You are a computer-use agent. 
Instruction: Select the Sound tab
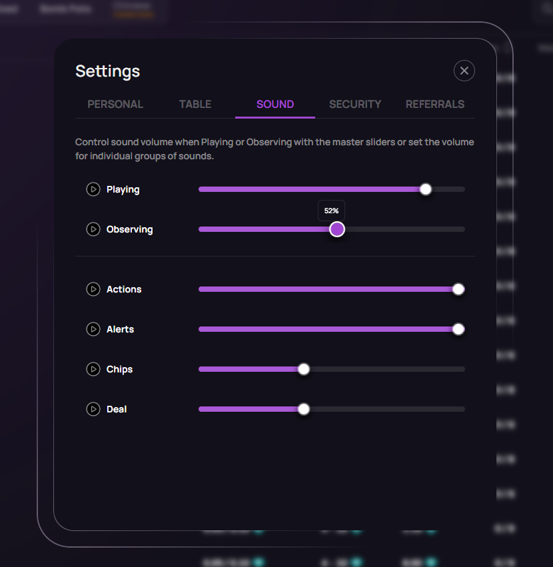[x=275, y=104]
